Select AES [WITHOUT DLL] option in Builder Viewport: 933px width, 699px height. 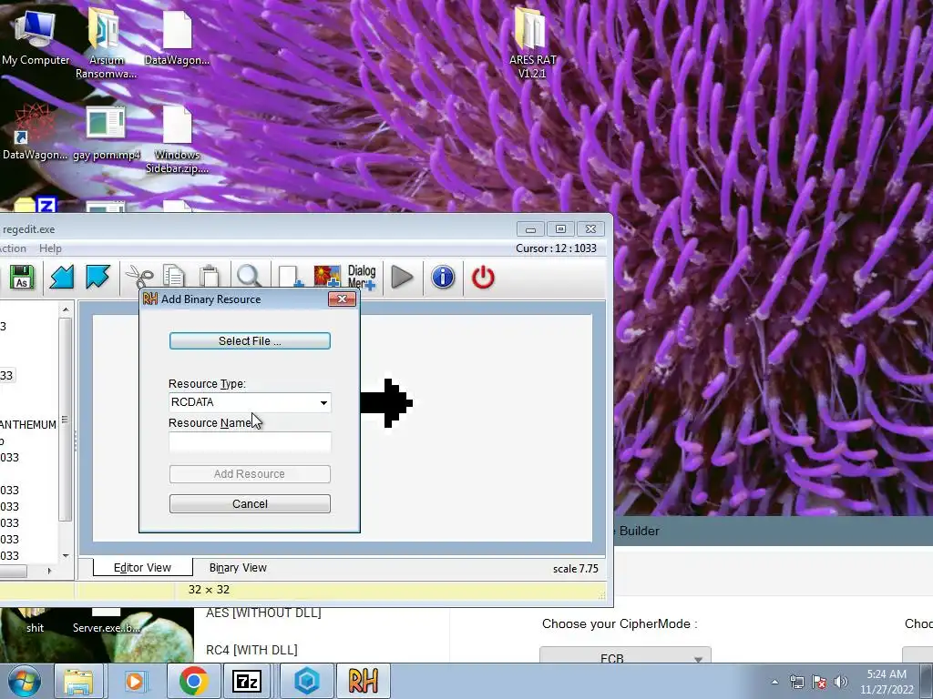click(263, 613)
